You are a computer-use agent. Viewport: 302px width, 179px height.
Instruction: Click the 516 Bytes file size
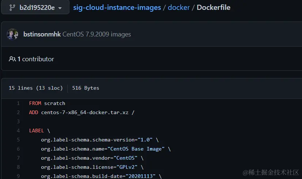[x=86, y=88]
